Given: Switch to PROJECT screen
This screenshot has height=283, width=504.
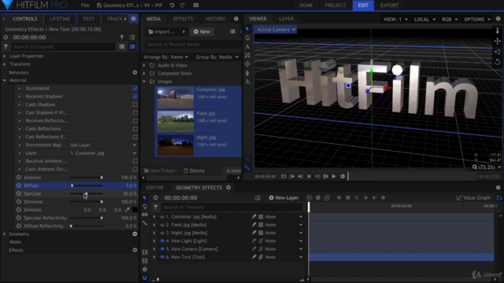Looking at the screenshot, I should point(335,6).
